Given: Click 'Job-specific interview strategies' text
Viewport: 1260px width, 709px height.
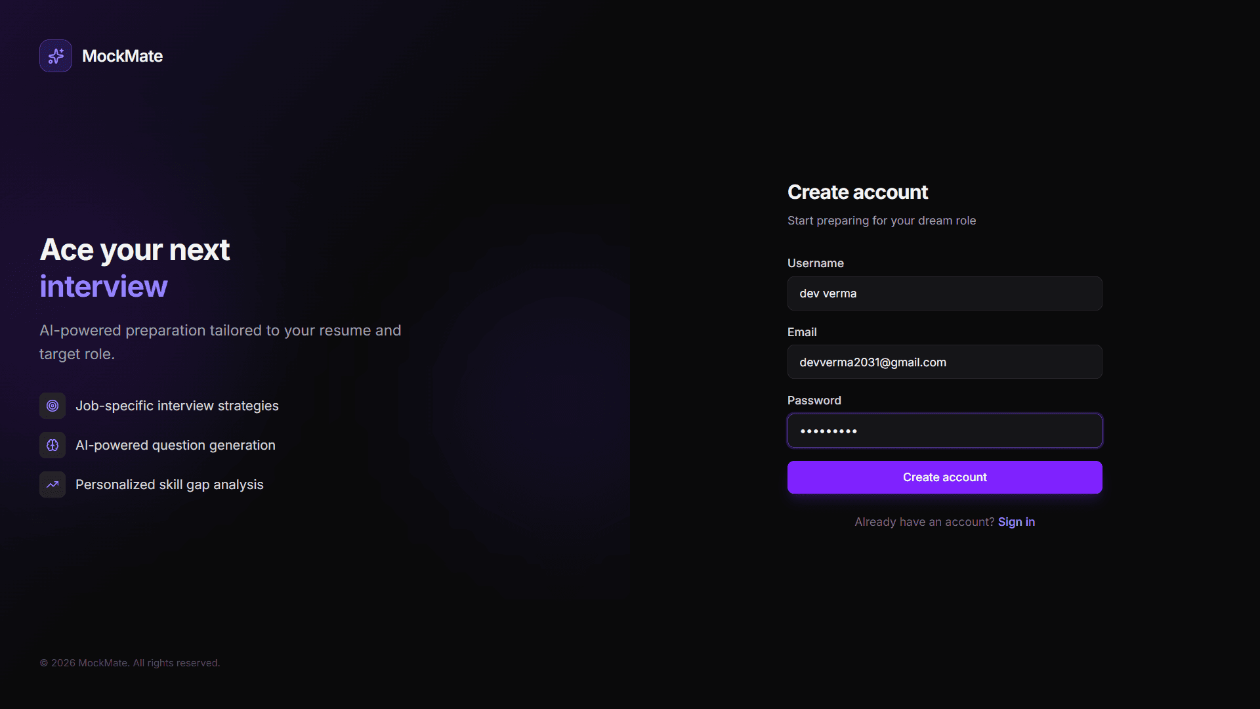Looking at the screenshot, I should [177, 406].
